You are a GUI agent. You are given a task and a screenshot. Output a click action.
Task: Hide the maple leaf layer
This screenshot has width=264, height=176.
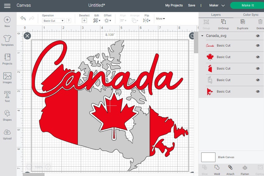pyautogui.click(x=258, y=57)
